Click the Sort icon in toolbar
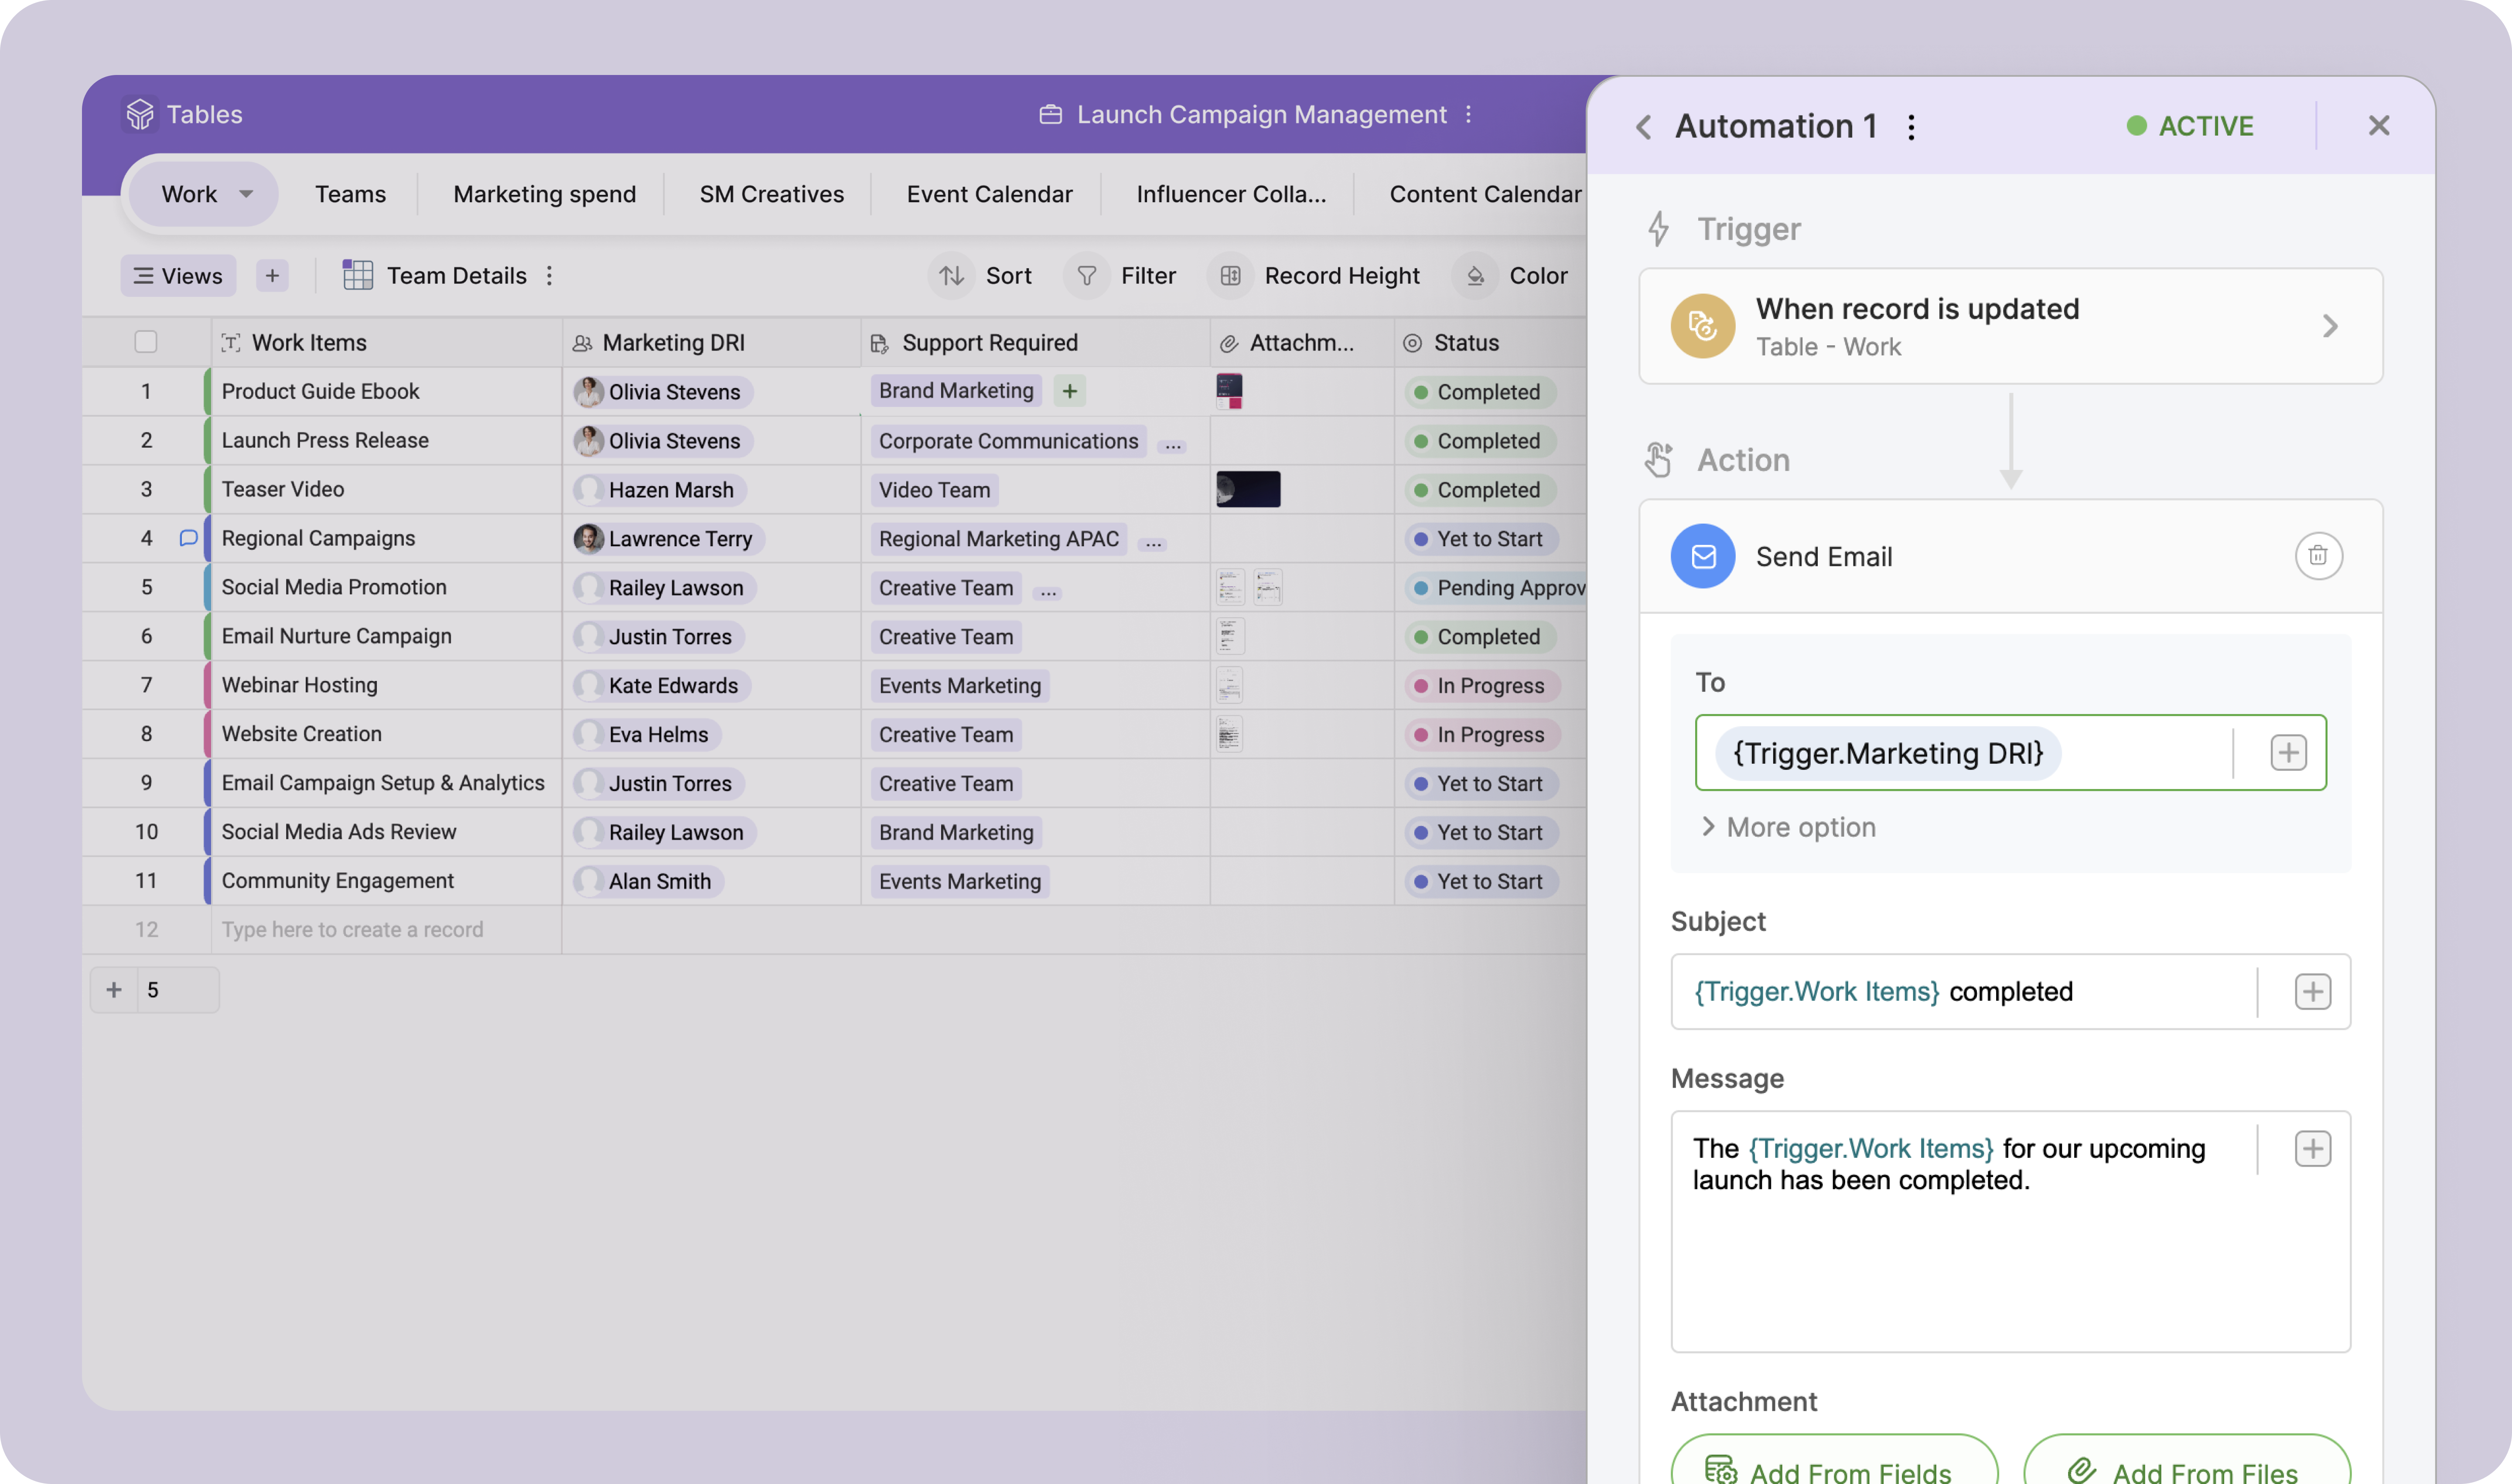 pyautogui.click(x=952, y=276)
